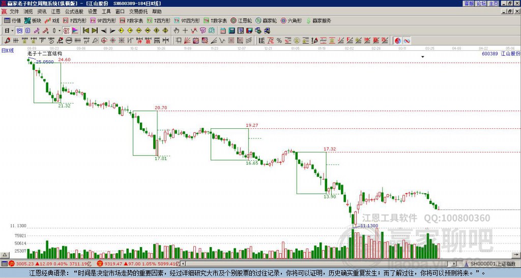Open P数字表 tool
This screenshot has width=521, height=278.
click(131, 20)
